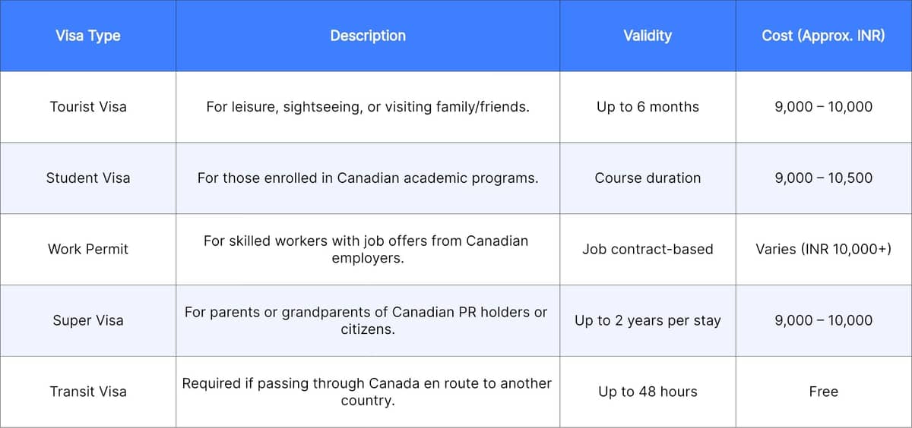Select the Course duration validity cell
The image size is (912, 428).
648,178
